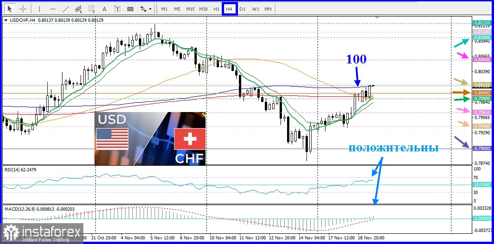Expand the USDCHF,H4 chart title triangle

(x=6, y=20)
